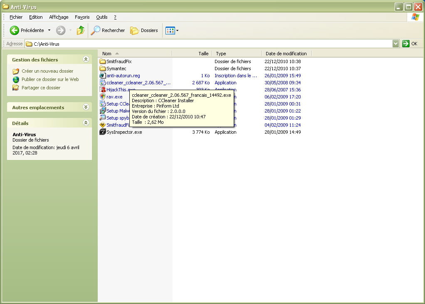Sort files by Date de modification column
Screen dimensions: 425x304
coord(286,54)
